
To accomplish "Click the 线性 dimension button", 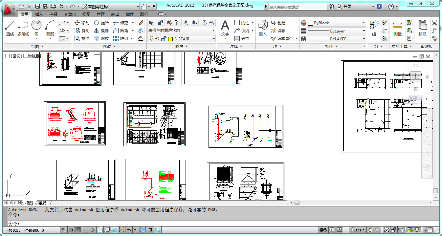I will tap(242, 23).
